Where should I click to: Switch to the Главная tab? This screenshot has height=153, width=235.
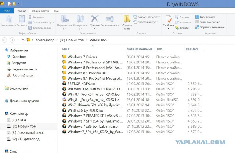[21, 11]
